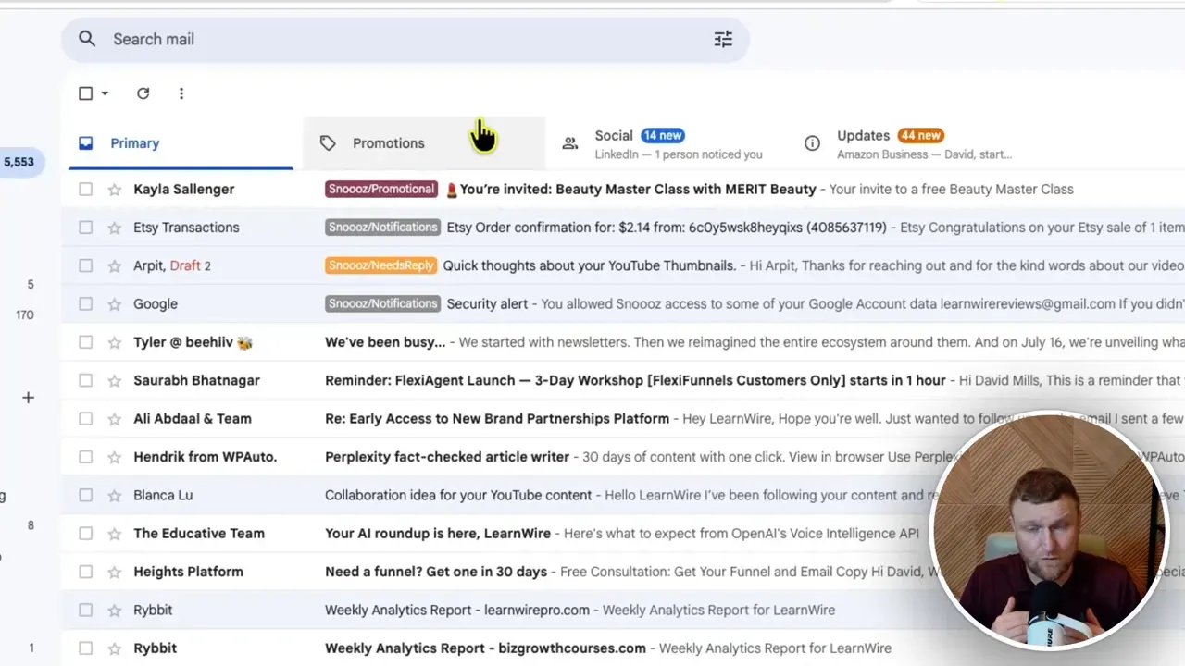Open 'Quick thoughts about your YouTube Thumbnails' email

(x=590, y=265)
